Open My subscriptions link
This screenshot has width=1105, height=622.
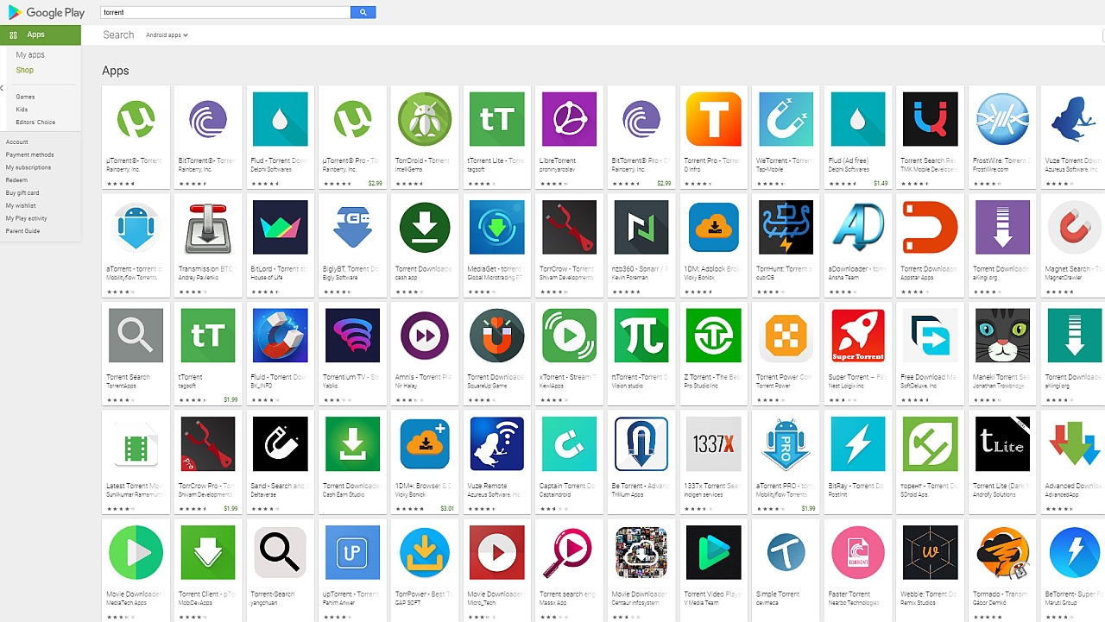(x=28, y=167)
